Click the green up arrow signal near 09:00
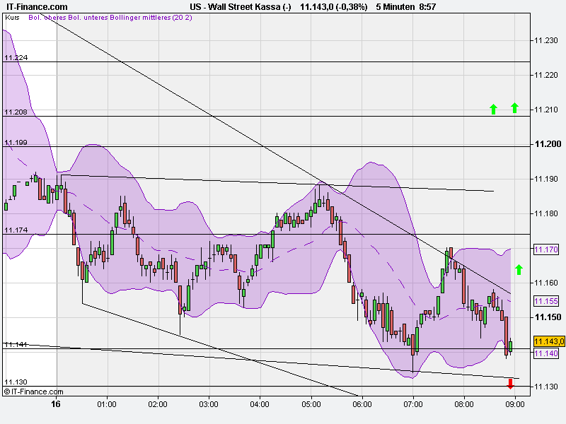566x424 pixels. point(517,269)
